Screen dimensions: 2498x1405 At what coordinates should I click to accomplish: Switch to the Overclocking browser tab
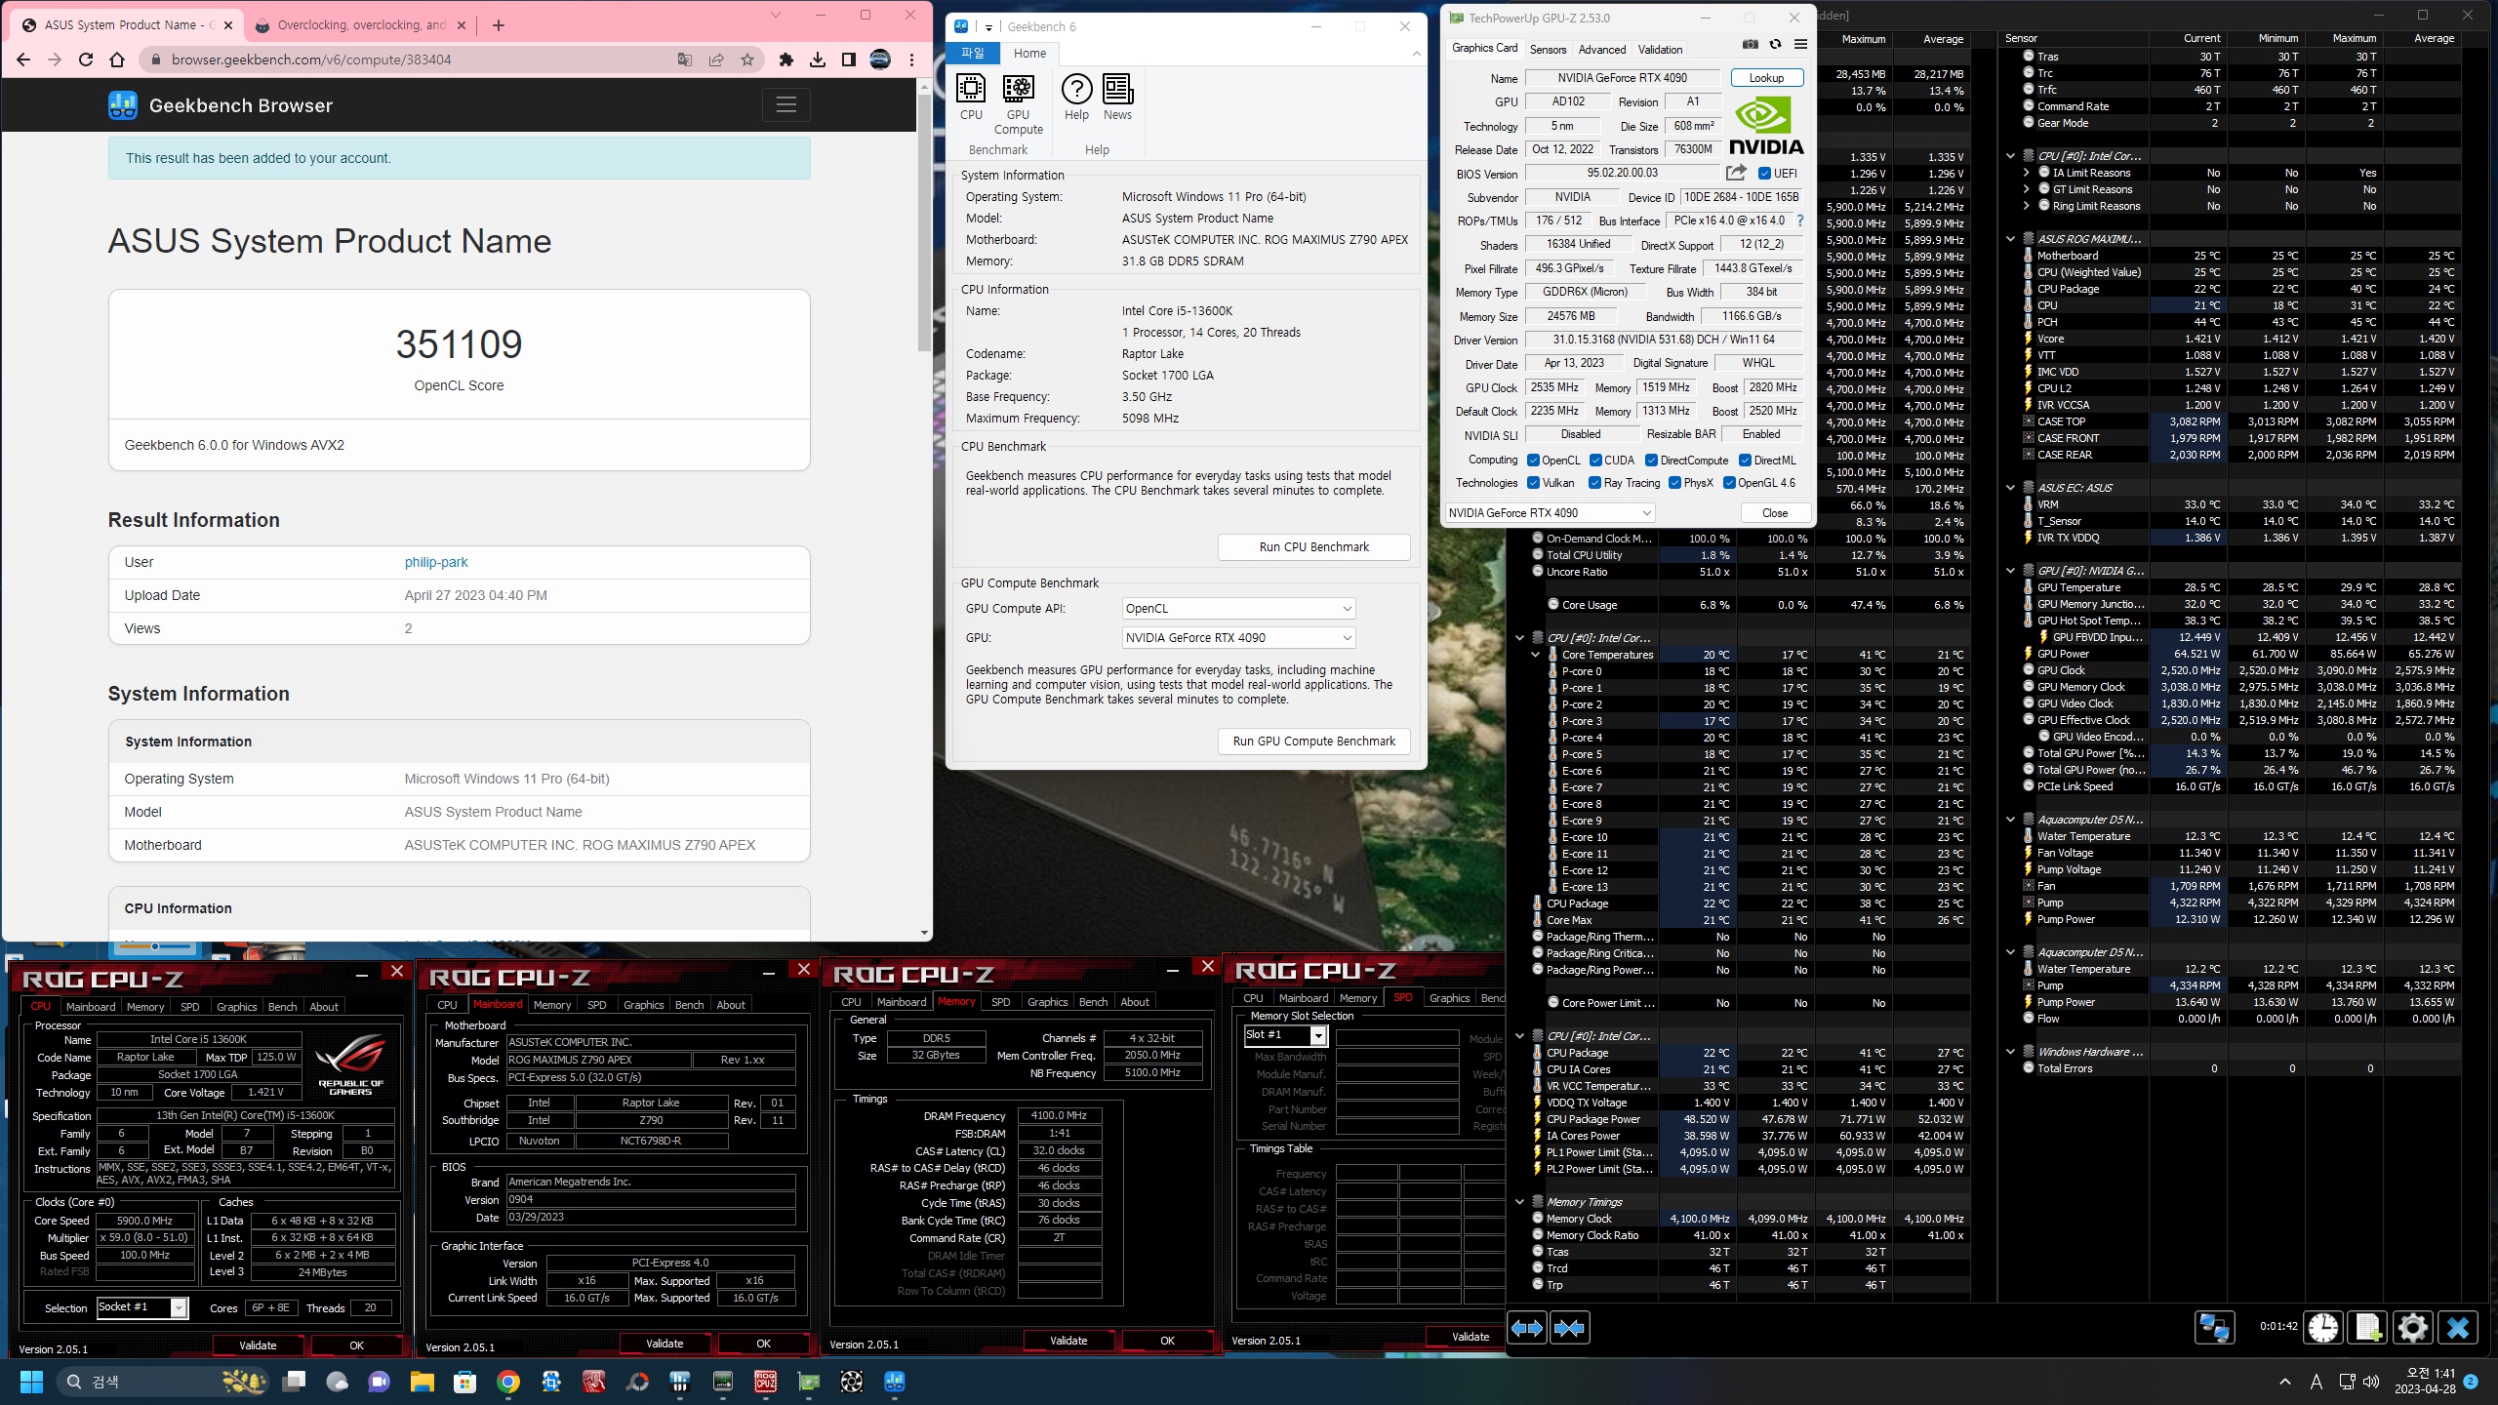click(x=362, y=25)
